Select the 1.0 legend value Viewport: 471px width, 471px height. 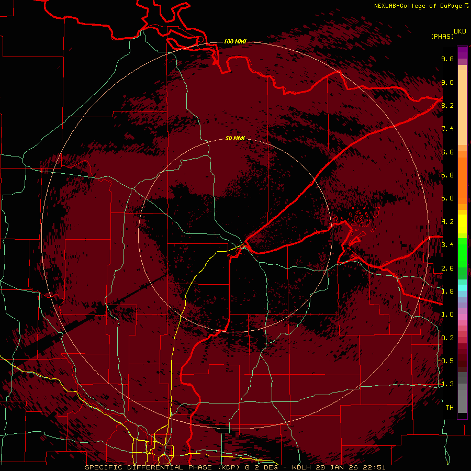pyautogui.click(x=447, y=315)
